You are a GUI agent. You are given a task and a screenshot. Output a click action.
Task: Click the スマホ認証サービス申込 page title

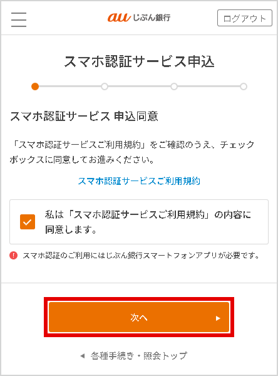(139, 61)
